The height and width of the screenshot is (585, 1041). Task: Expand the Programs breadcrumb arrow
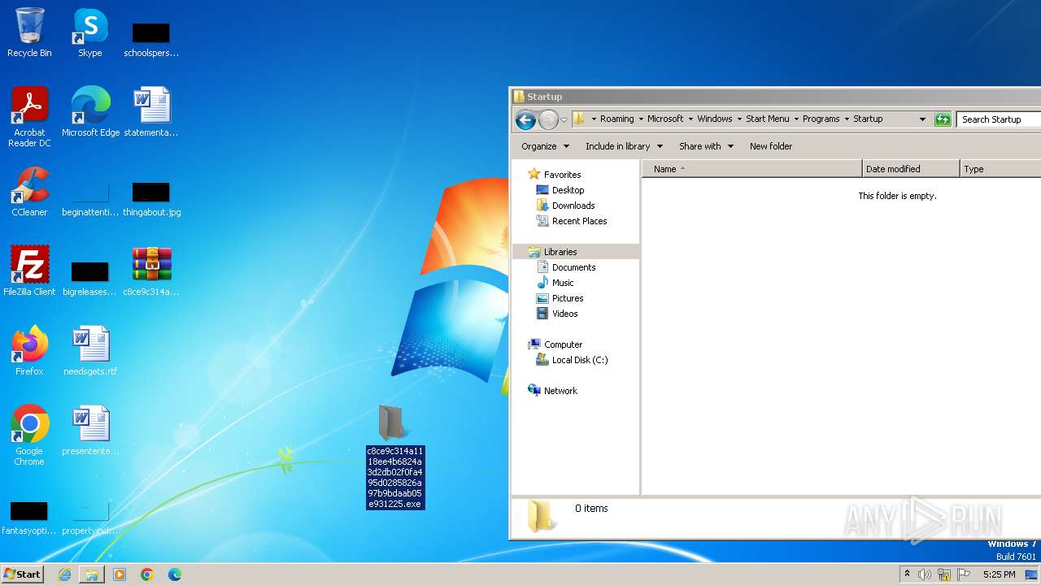tap(846, 119)
